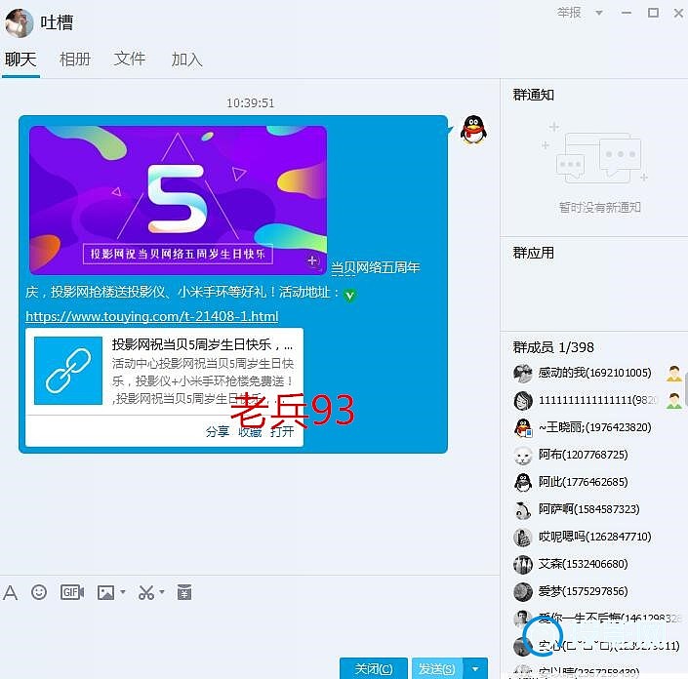Image resolution: width=688 pixels, height=679 pixels.
Task: Open the touying.com activity URL link
Action: (152, 316)
